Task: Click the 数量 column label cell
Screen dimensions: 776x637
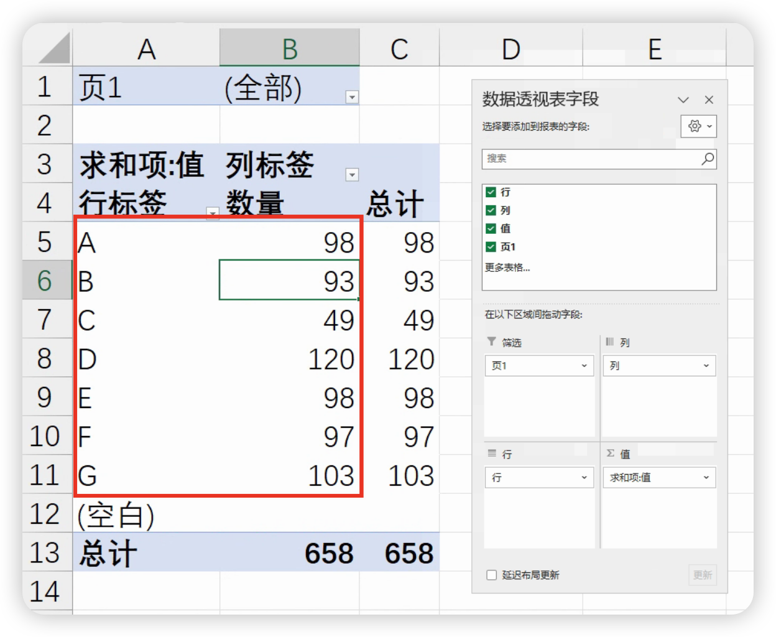Action: point(290,203)
